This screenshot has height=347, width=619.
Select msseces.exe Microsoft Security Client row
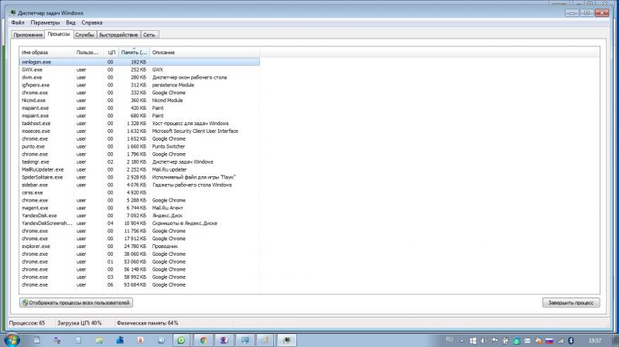click(139, 131)
